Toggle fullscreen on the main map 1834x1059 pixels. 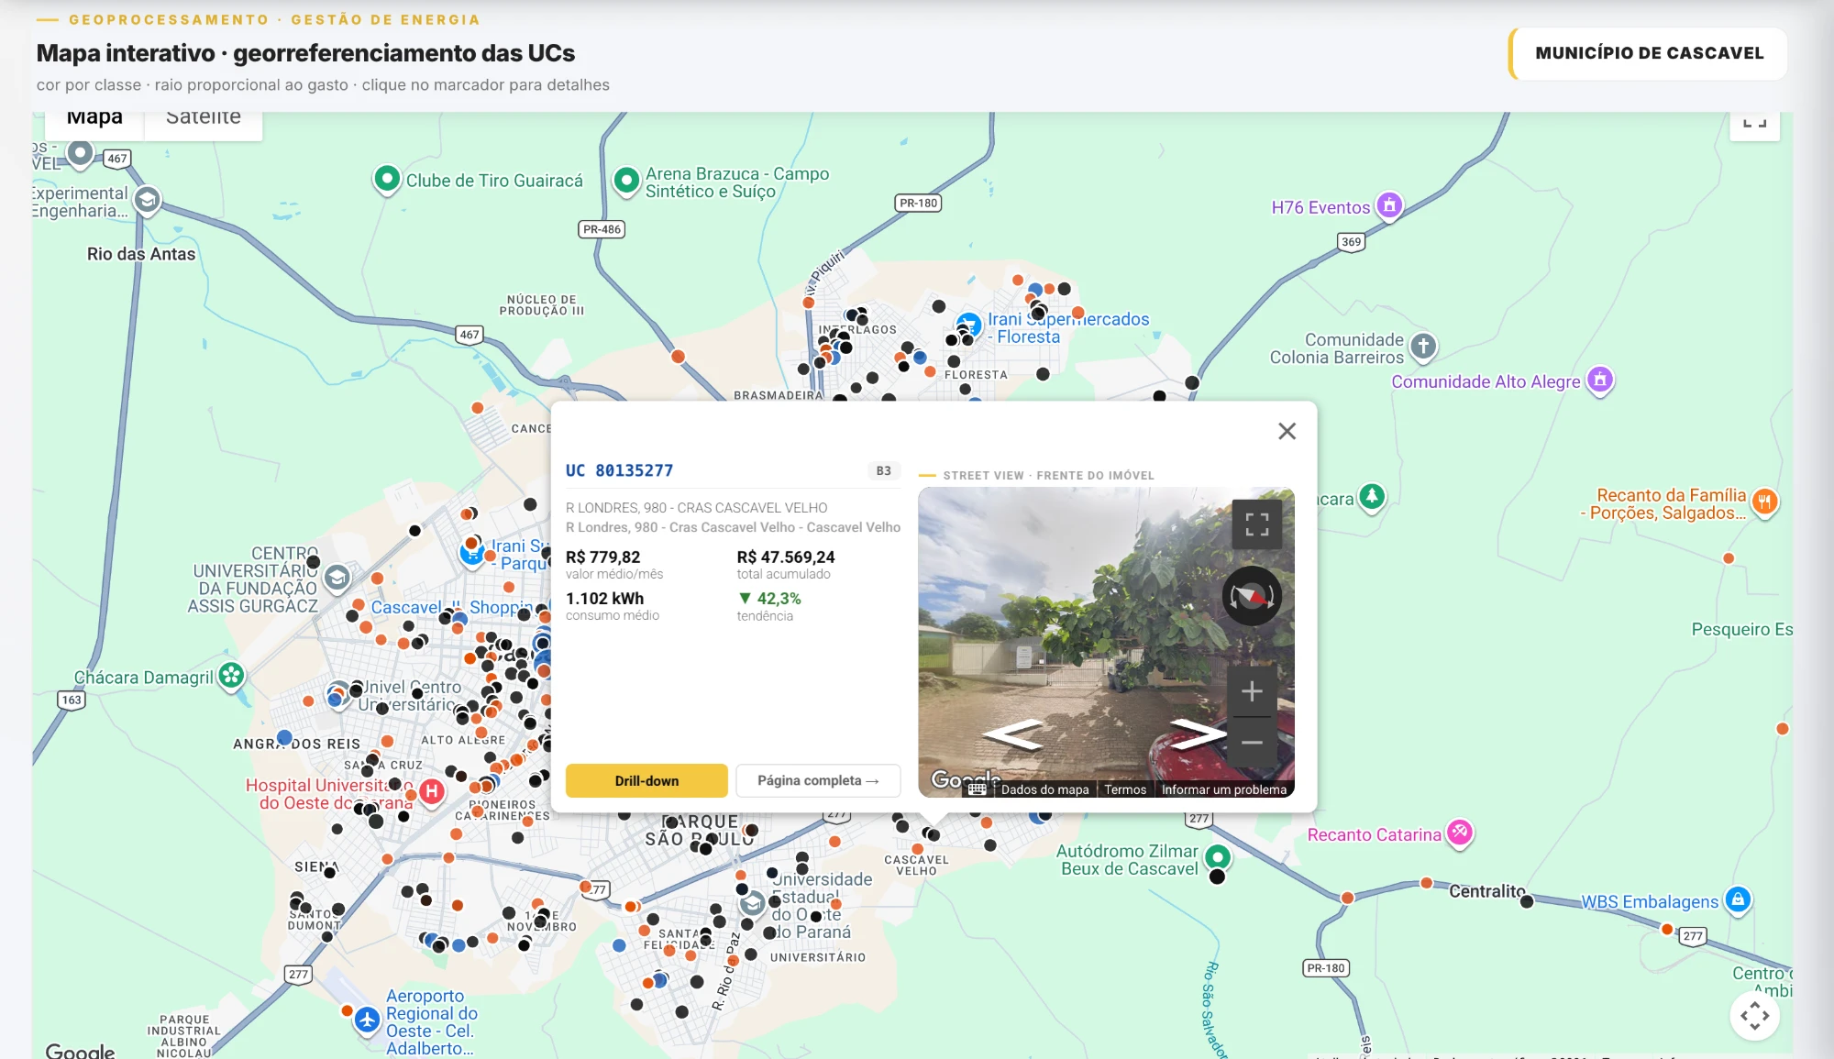1754,123
